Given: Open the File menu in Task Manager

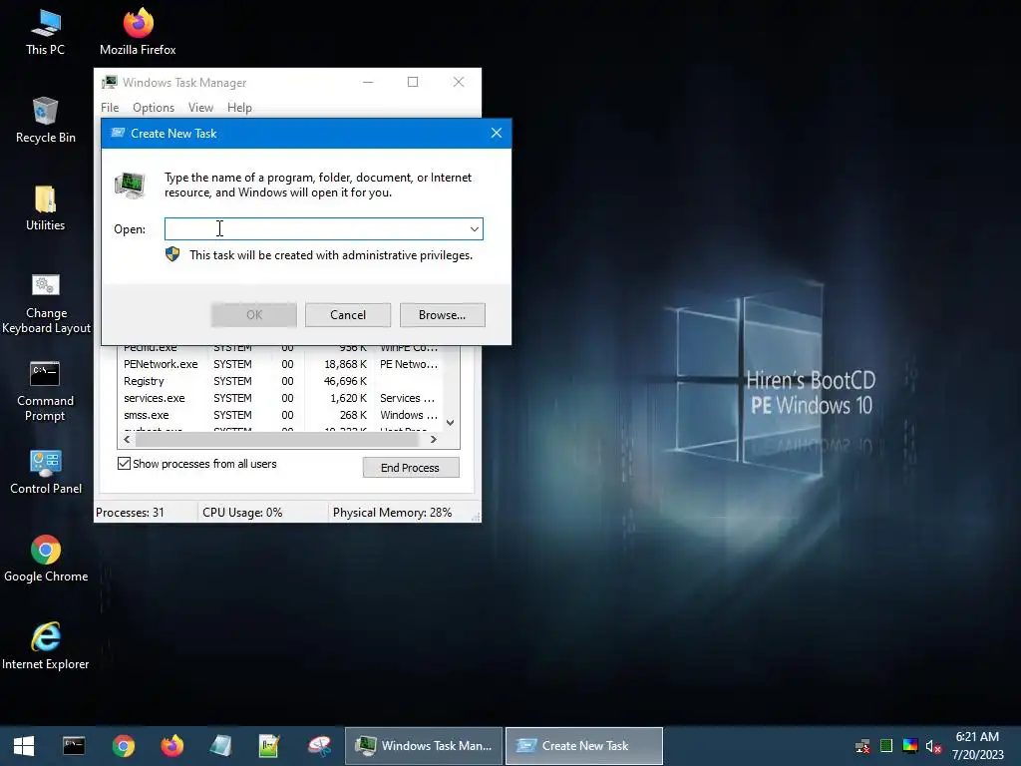Looking at the screenshot, I should 110,108.
